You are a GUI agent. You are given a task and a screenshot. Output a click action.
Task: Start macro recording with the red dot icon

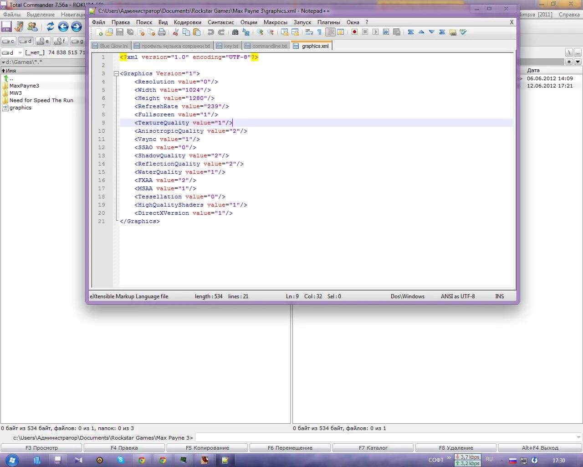click(x=354, y=32)
